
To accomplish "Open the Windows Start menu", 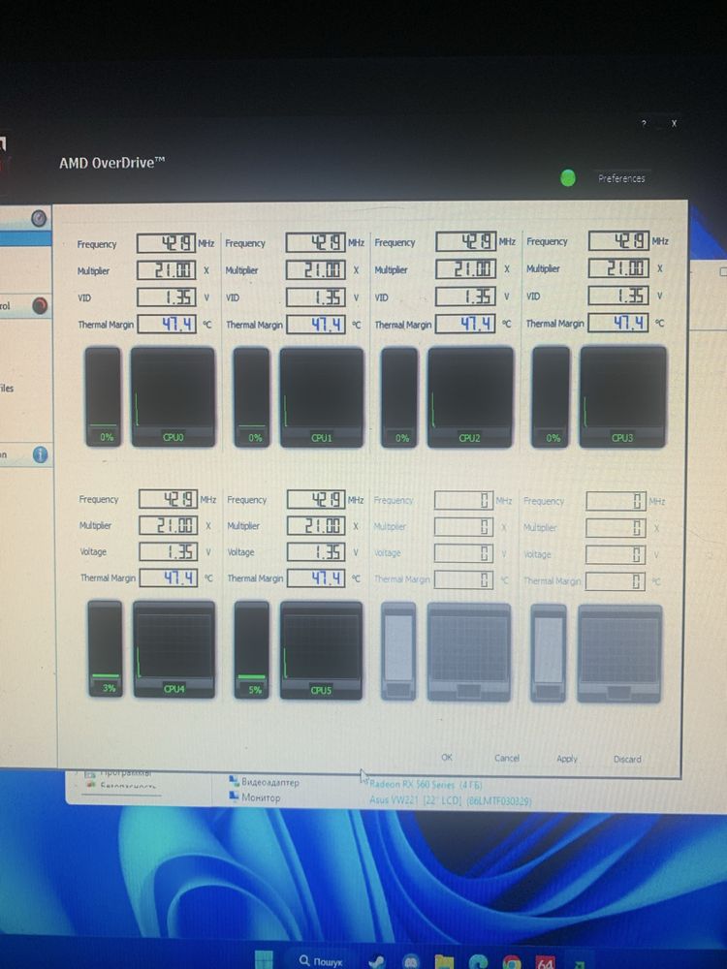I will (x=264, y=959).
